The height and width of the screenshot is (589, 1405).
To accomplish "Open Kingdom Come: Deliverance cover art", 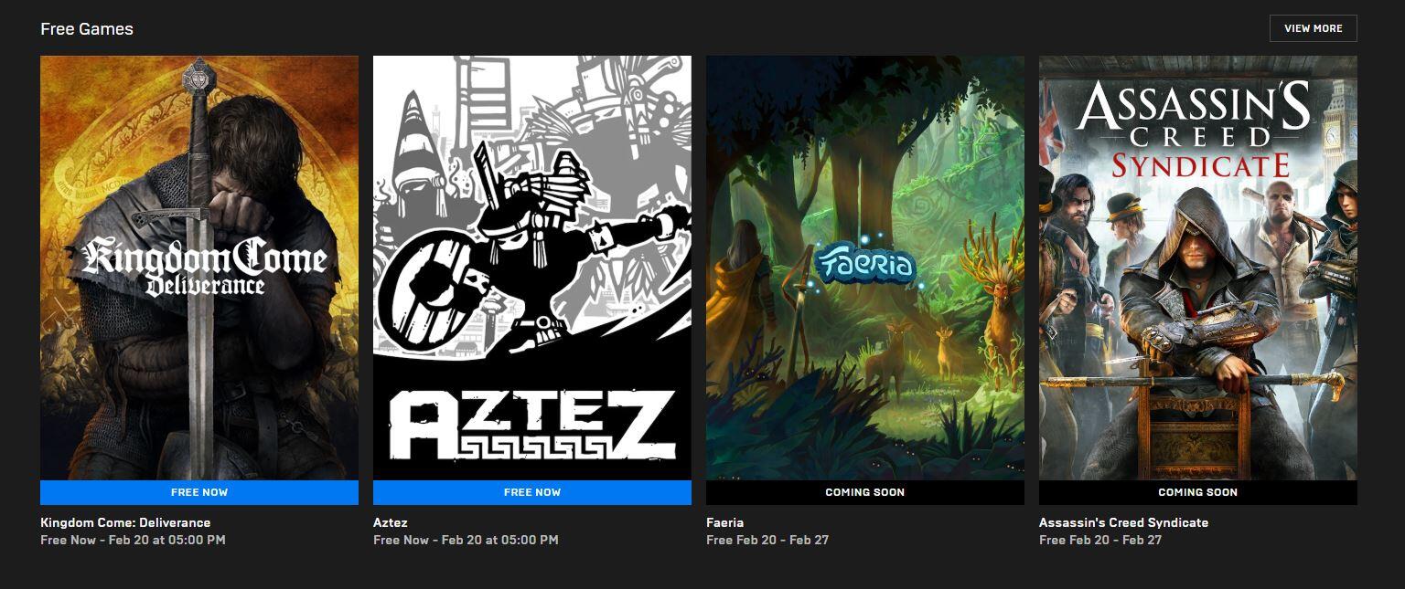I will coord(199,268).
